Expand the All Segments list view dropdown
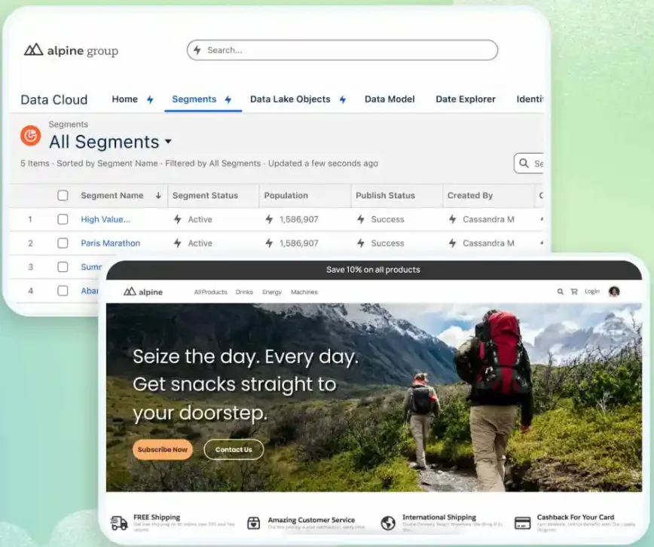The width and height of the screenshot is (654, 547). (168, 142)
